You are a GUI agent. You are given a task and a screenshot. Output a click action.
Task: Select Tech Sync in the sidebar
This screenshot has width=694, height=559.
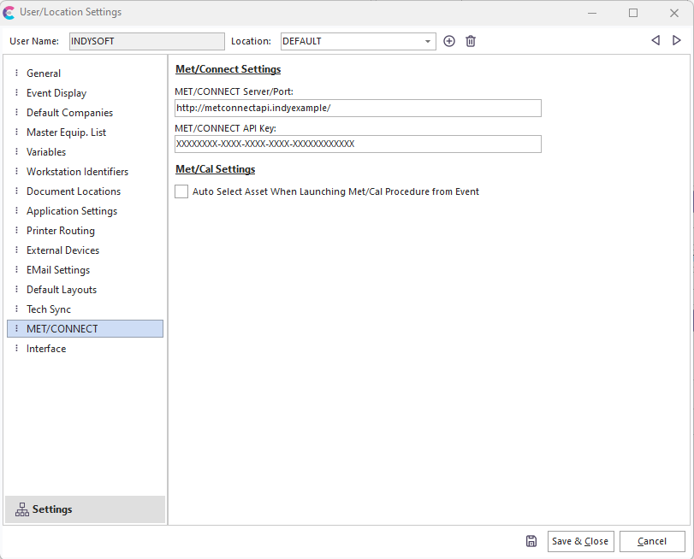click(x=49, y=309)
